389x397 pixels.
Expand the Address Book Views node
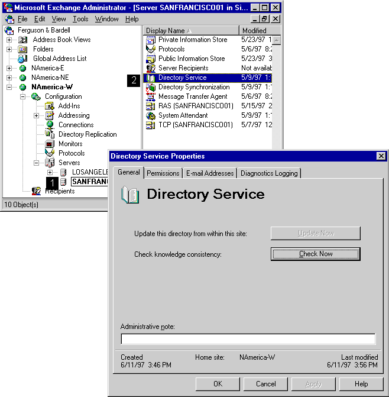pyautogui.click(x=9, y=40)
